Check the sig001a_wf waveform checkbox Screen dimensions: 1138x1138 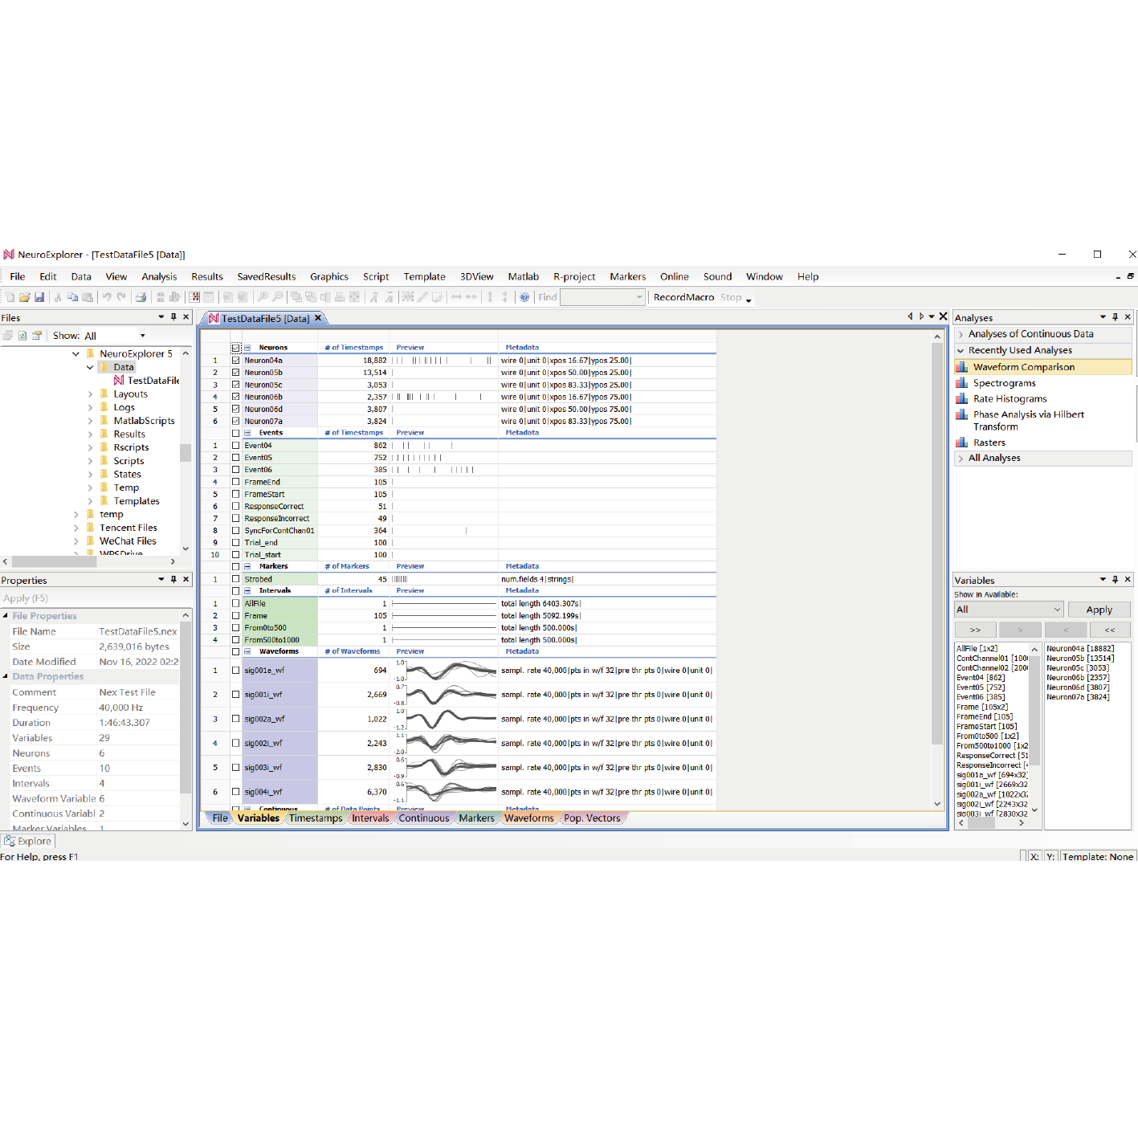point(235,670)
